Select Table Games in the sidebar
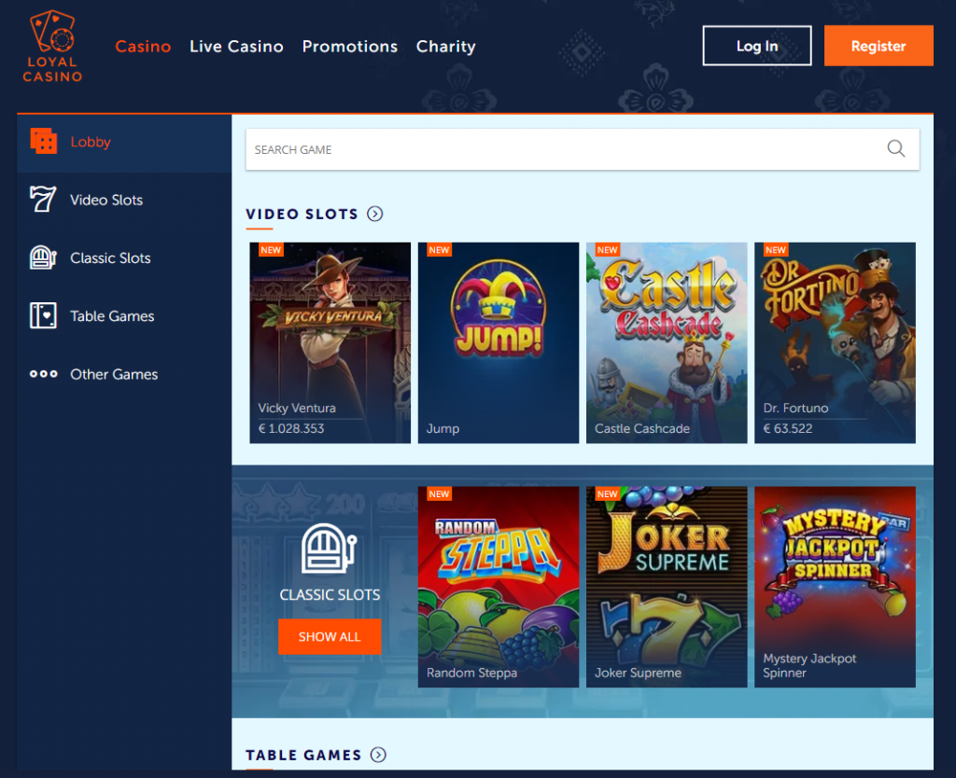 point(124,315)
